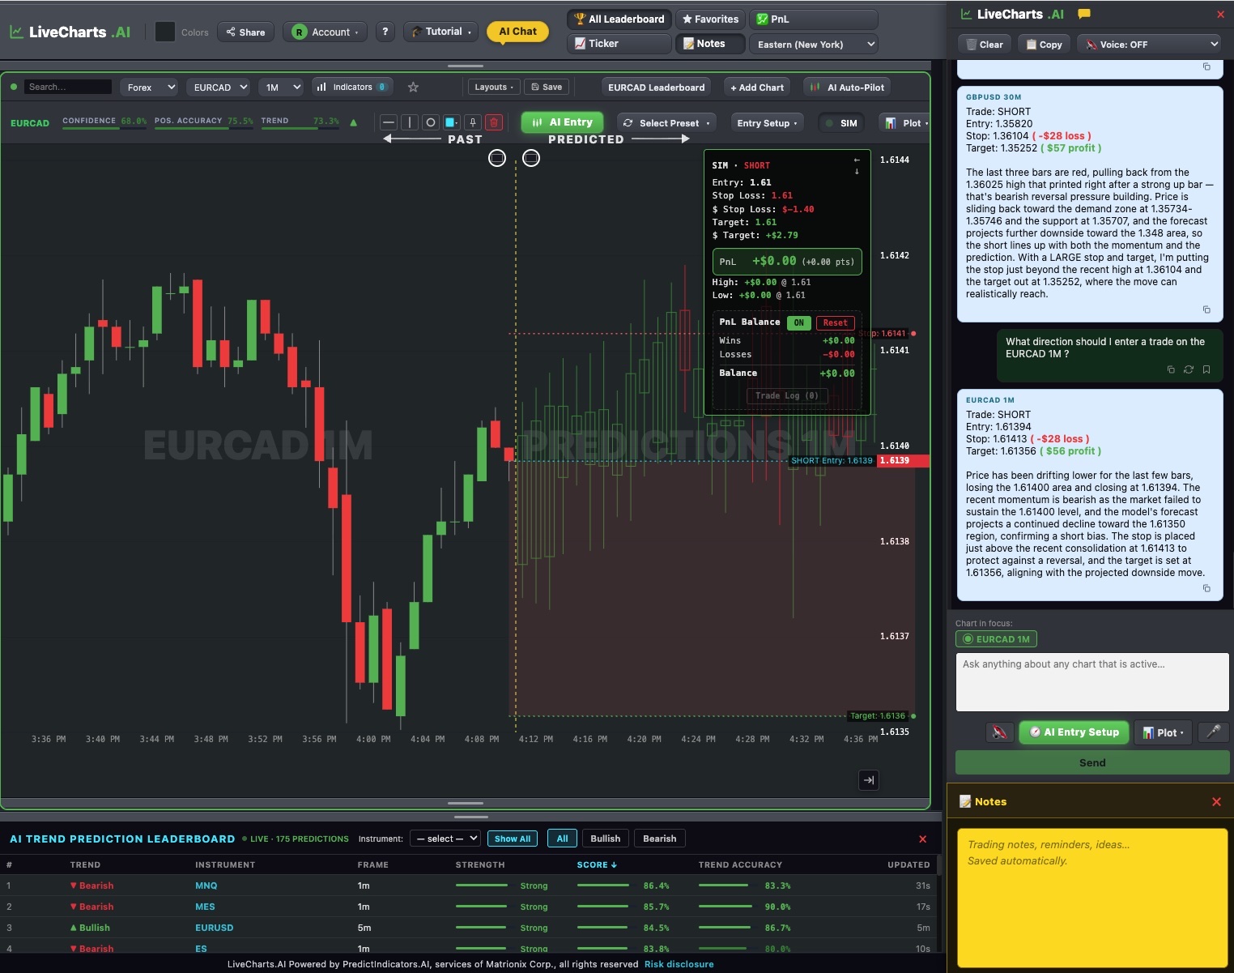The height and width of the screenshot is (973, 1234).
Task: Select the vertical line drawing tool
Action: point(410,122)
